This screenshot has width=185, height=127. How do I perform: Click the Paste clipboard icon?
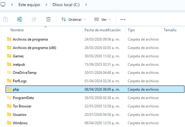(x=5, y=19)
